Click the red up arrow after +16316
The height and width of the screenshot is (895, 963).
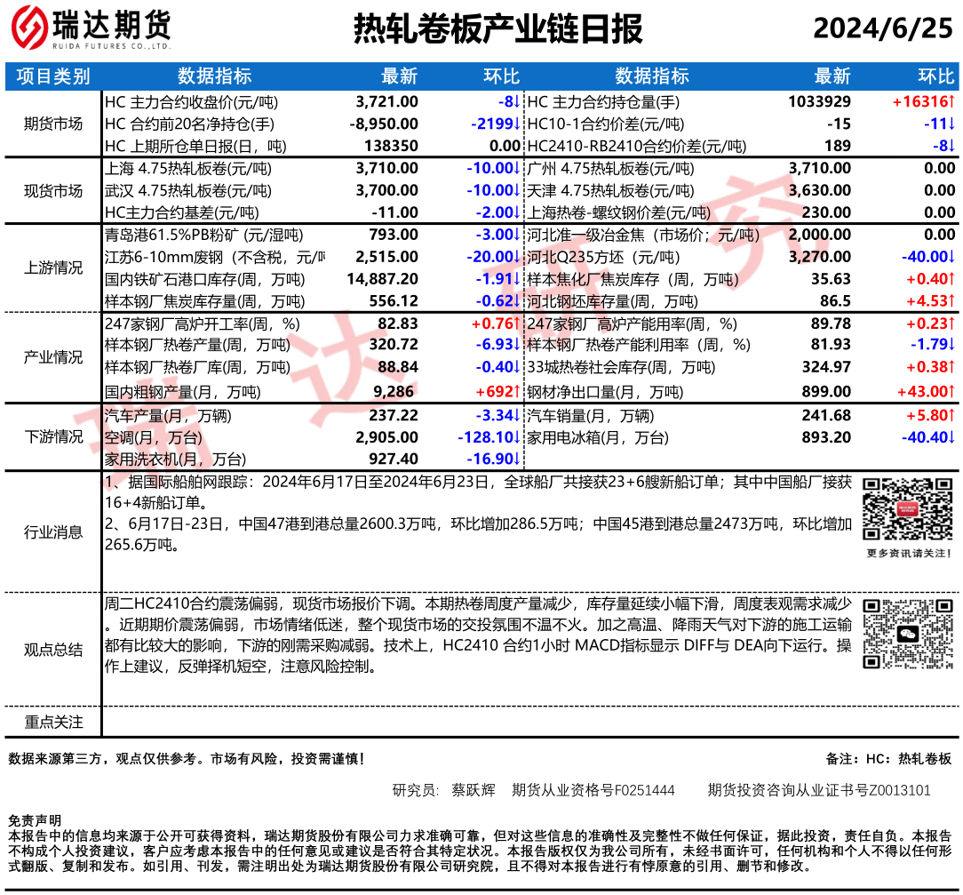(x=951, y=101)
